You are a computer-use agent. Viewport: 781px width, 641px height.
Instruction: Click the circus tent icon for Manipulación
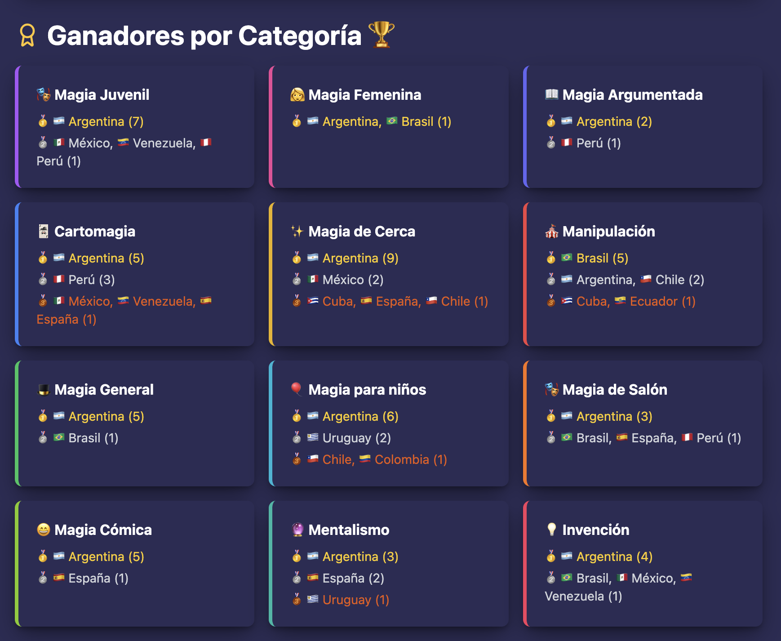tap(551, 231)
